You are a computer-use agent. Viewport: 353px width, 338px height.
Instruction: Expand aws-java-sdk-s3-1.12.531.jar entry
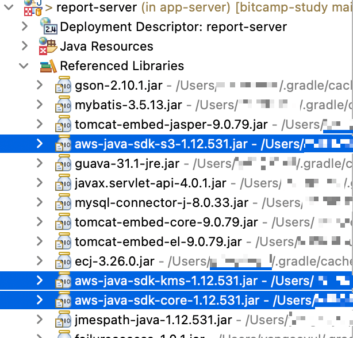pyautogui.click(x=40, y=144)
